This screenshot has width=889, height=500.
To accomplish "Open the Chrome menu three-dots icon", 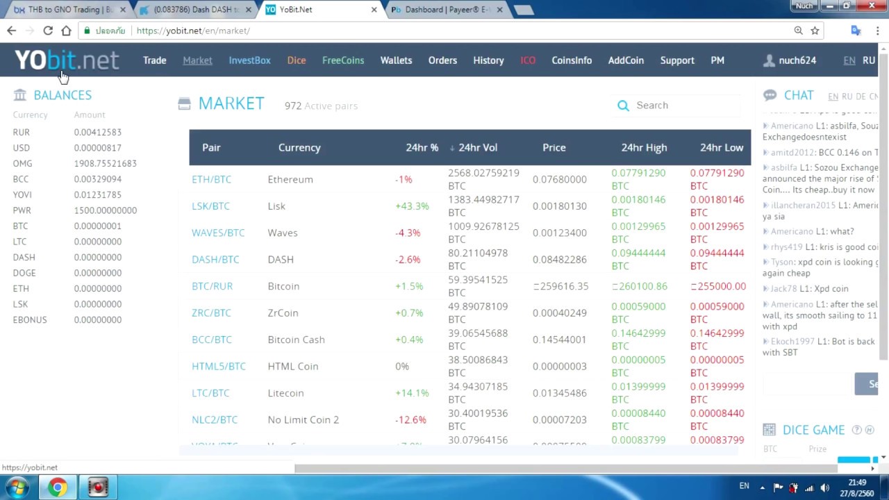I will [878, 31].
